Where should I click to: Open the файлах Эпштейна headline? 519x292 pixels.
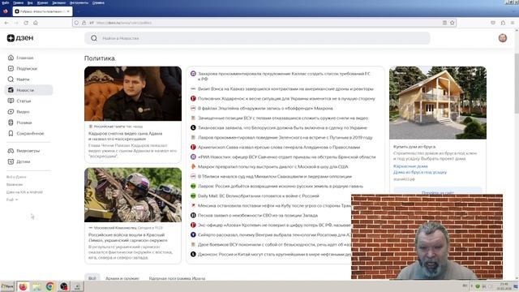click(265, 108)
